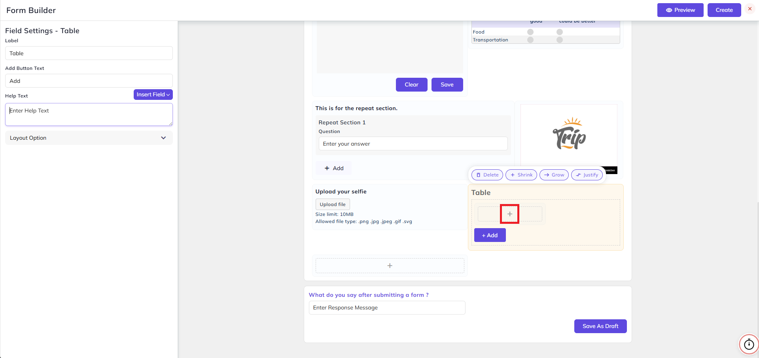Click the 'Upload your selfie' label

[341, 191]
